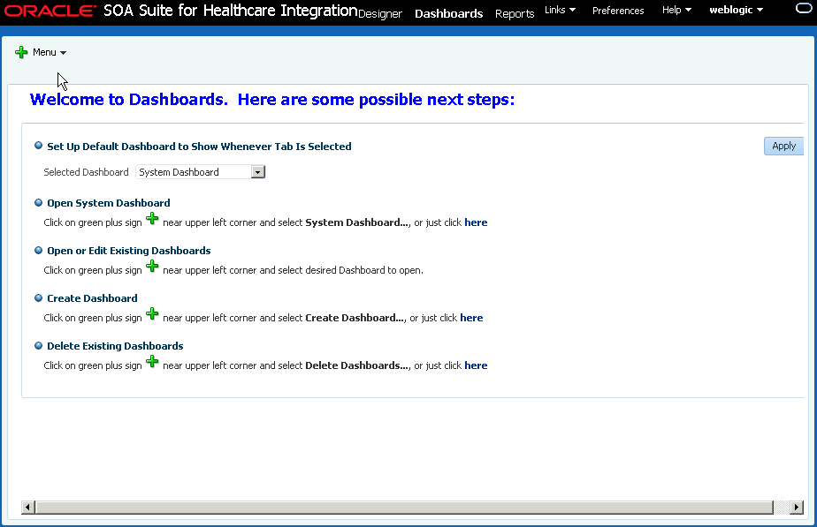
Task: Click the Oracle logo in header
Action: 50,11
